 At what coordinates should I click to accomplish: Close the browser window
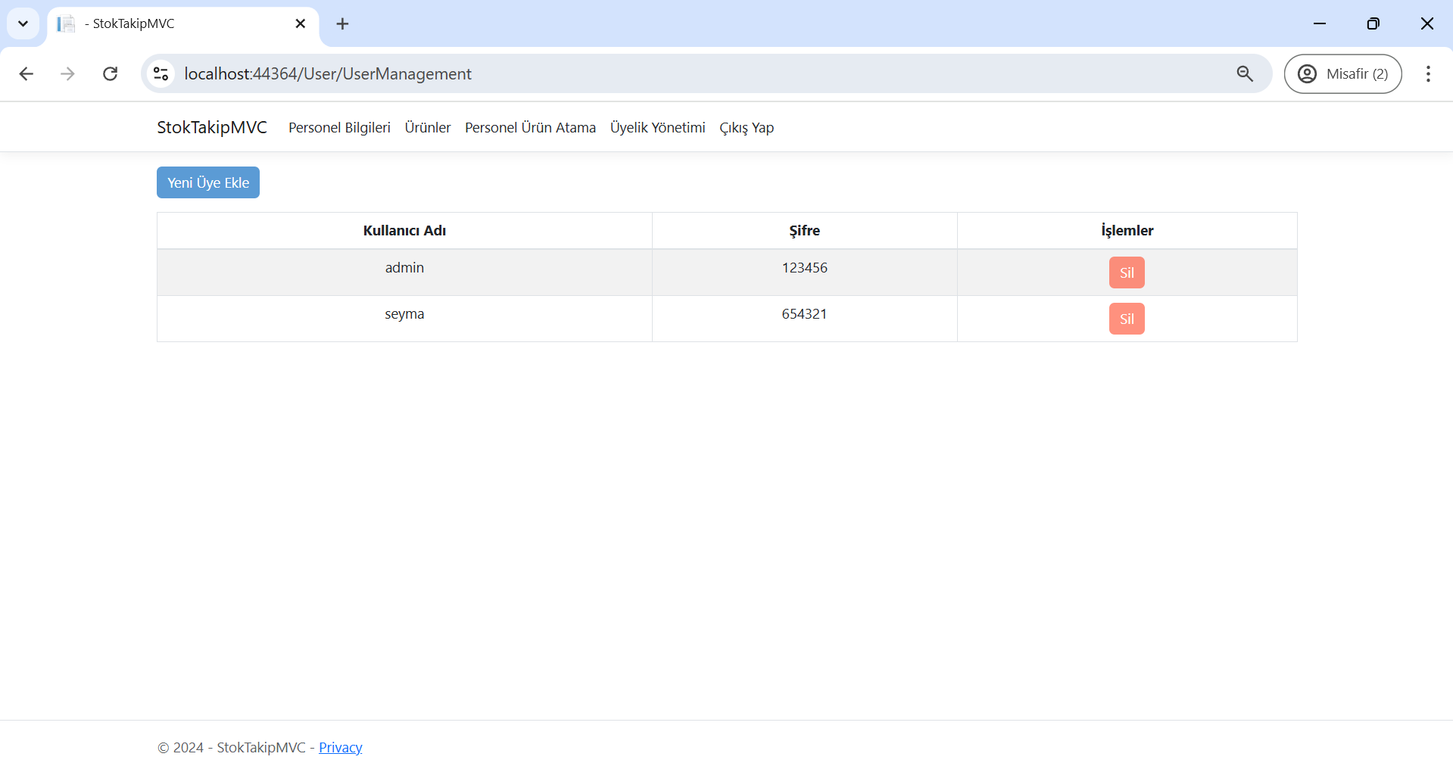pos(1427,23)
